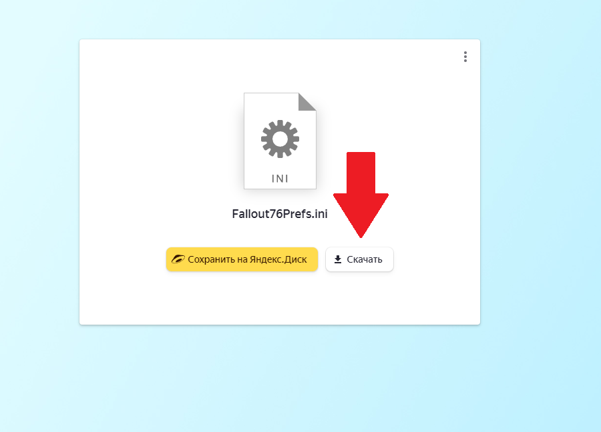
Task: Click the Fallout76Prefs.ini file name
Action: (x=280, y=214)
